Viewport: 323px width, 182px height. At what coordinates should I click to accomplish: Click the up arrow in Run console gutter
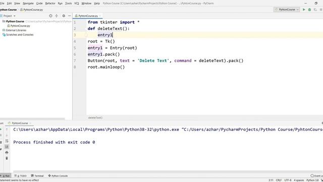pyautogui.click(x=7, y=129)
